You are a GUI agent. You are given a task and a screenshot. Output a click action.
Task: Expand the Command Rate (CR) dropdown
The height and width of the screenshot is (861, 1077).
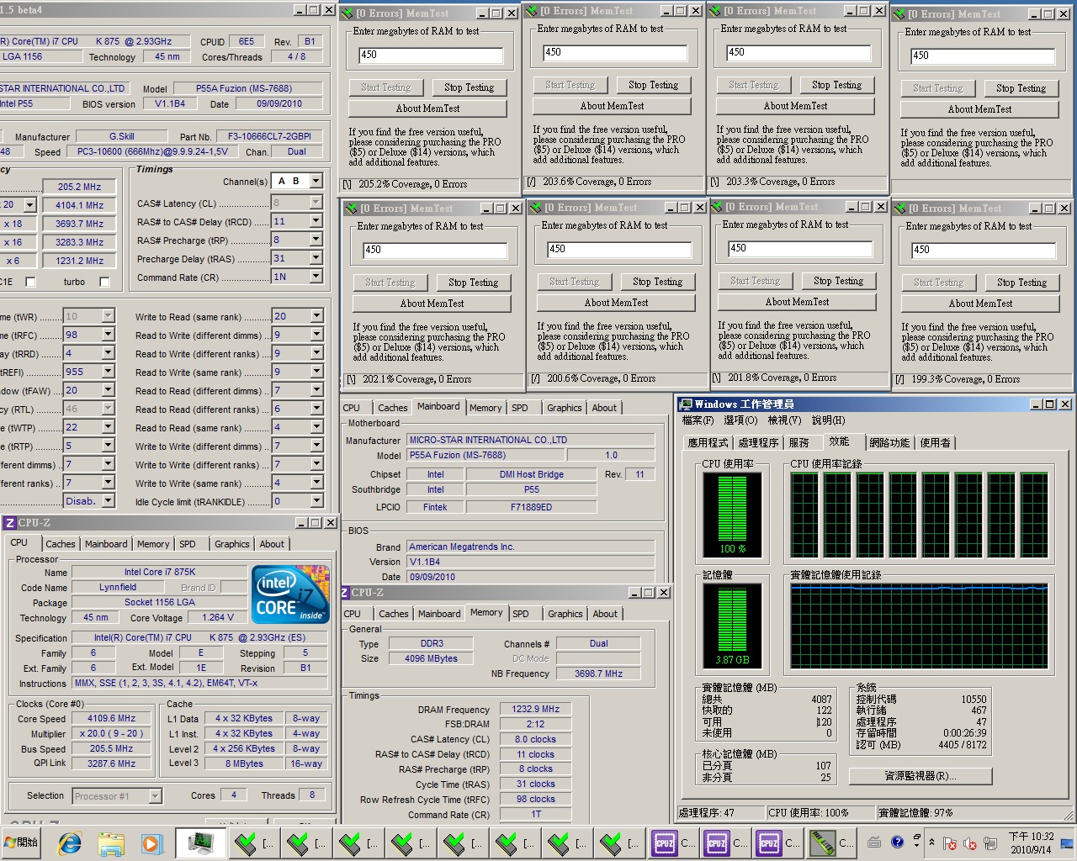(316, 277)
